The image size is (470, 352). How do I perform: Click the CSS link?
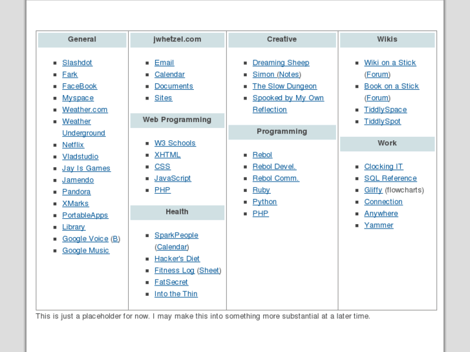(x=162, y=167)
